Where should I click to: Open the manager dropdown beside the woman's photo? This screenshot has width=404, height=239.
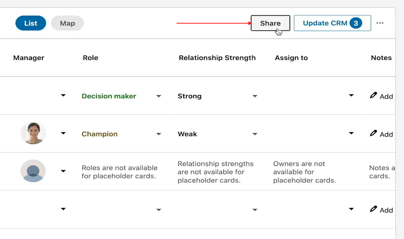(x=63, y=133)
